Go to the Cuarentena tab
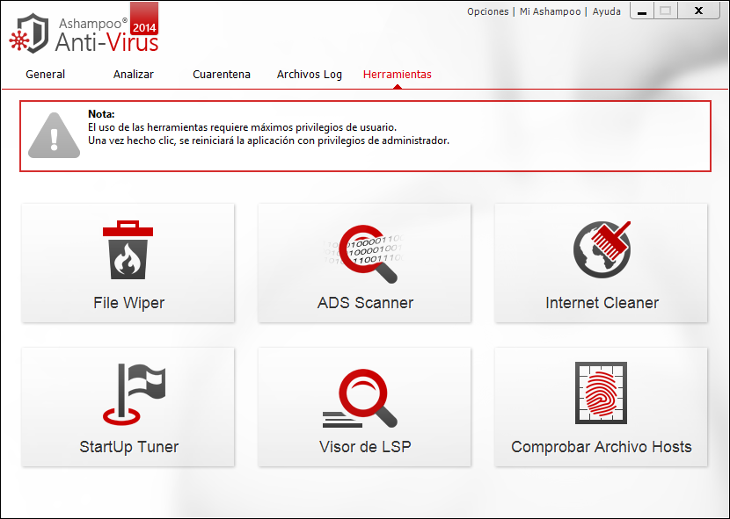This screenshot has width=730, height=519. [222, 75]
